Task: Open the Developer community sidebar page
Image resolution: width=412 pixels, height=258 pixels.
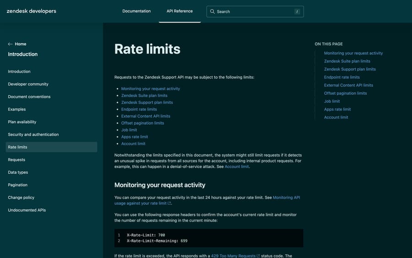Action: click(28, 84)
